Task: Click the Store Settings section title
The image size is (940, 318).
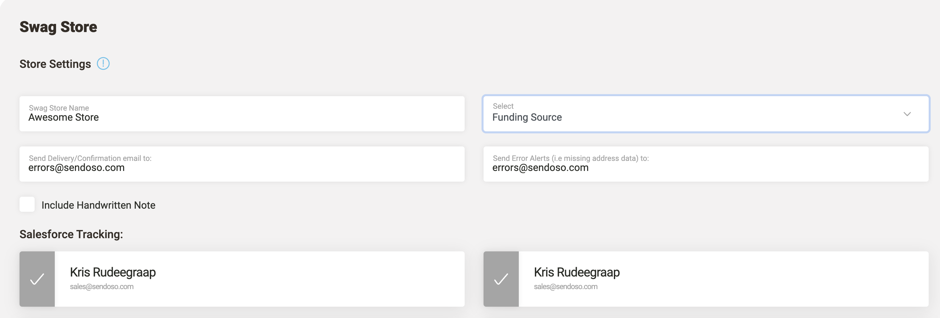Action: [55, 64]
